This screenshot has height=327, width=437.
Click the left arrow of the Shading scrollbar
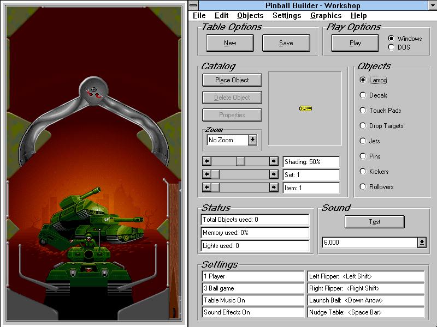click(206, 161)
